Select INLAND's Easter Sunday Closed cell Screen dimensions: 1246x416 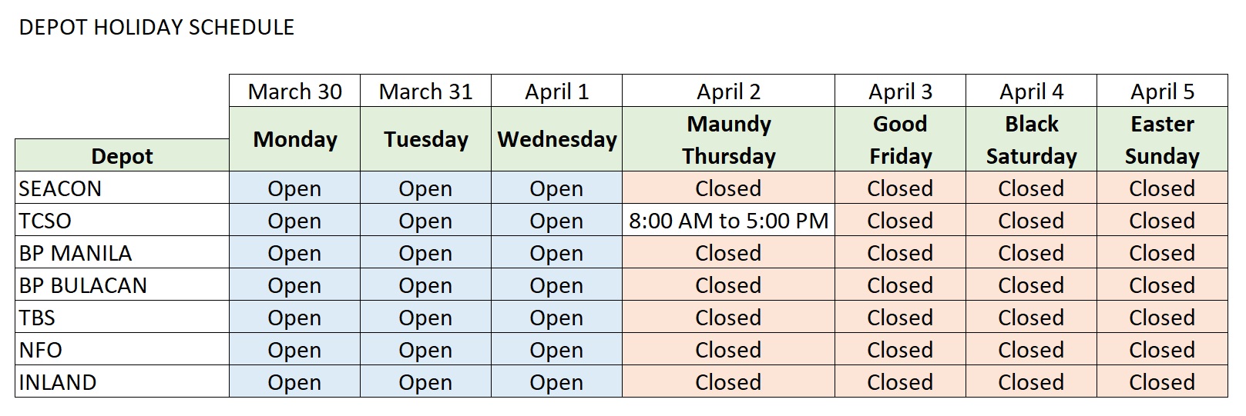point(1162,382)
